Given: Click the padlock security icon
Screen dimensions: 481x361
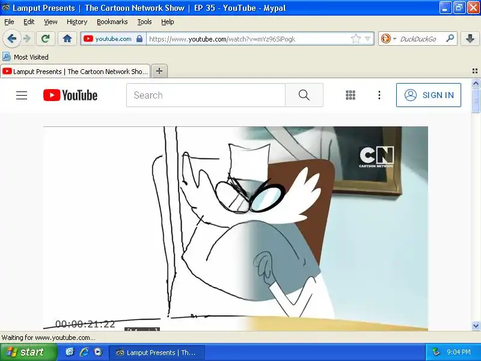Looking at the screenshot, I should coord(139,39).
